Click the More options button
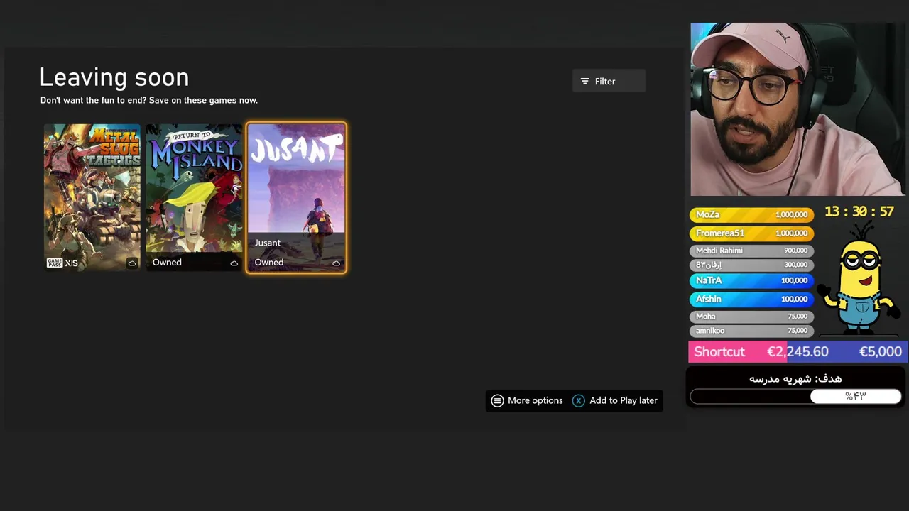This screenshot has height=511, width=909. tap(526, 400)
